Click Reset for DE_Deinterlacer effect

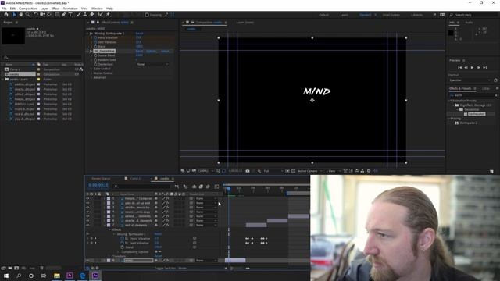click(x=139, y=51)
